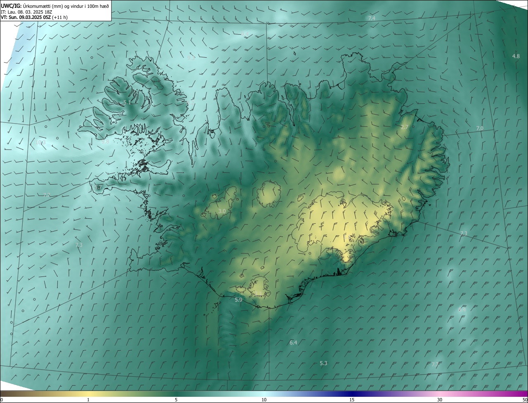The image size is (528, 403).
Task: Click the colorbar tick label 1
Action: coord(88,400)
